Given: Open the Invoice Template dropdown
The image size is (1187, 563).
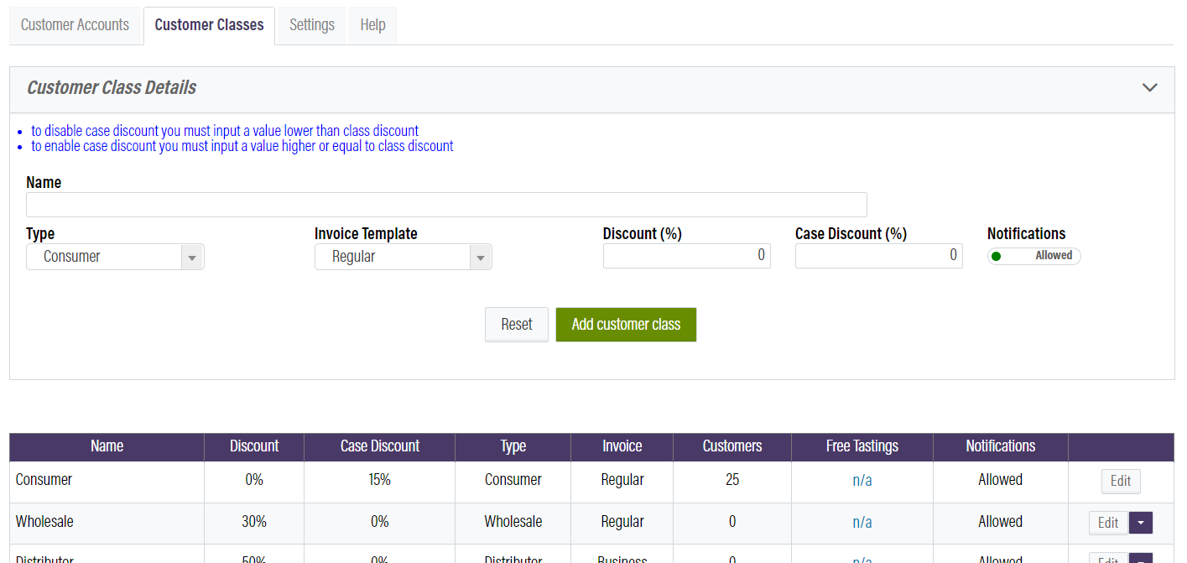Looking at the screenshot, I should (x=480, y=257).
